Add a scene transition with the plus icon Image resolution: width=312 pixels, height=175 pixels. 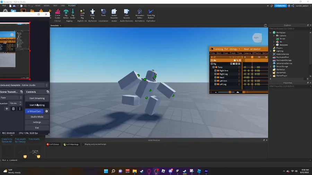[7, 109]
